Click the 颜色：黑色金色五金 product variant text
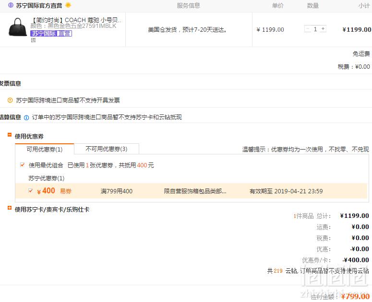This screenshot has height=302, width=372. click(x=73, y=26)
